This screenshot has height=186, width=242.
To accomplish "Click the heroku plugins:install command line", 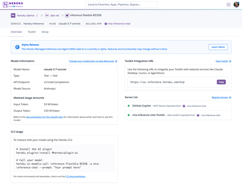I will point(47,153).
